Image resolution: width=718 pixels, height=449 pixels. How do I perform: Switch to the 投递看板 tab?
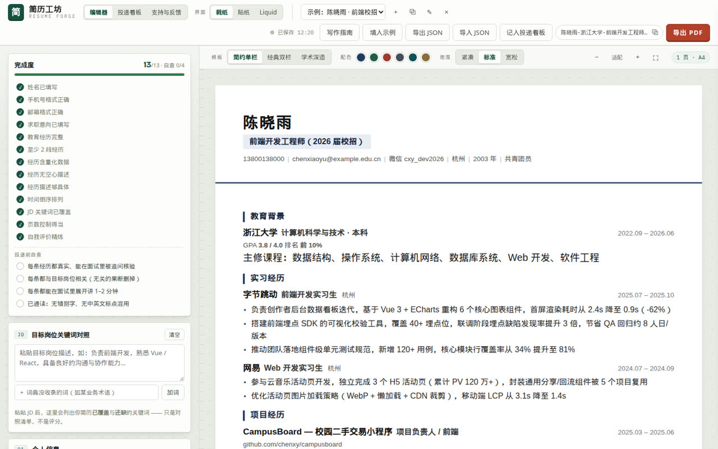click(x=130, y=12)
